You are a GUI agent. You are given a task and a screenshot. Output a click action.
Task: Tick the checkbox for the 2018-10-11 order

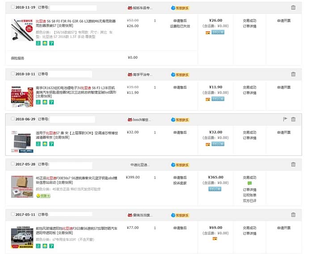tap(13, 75)
